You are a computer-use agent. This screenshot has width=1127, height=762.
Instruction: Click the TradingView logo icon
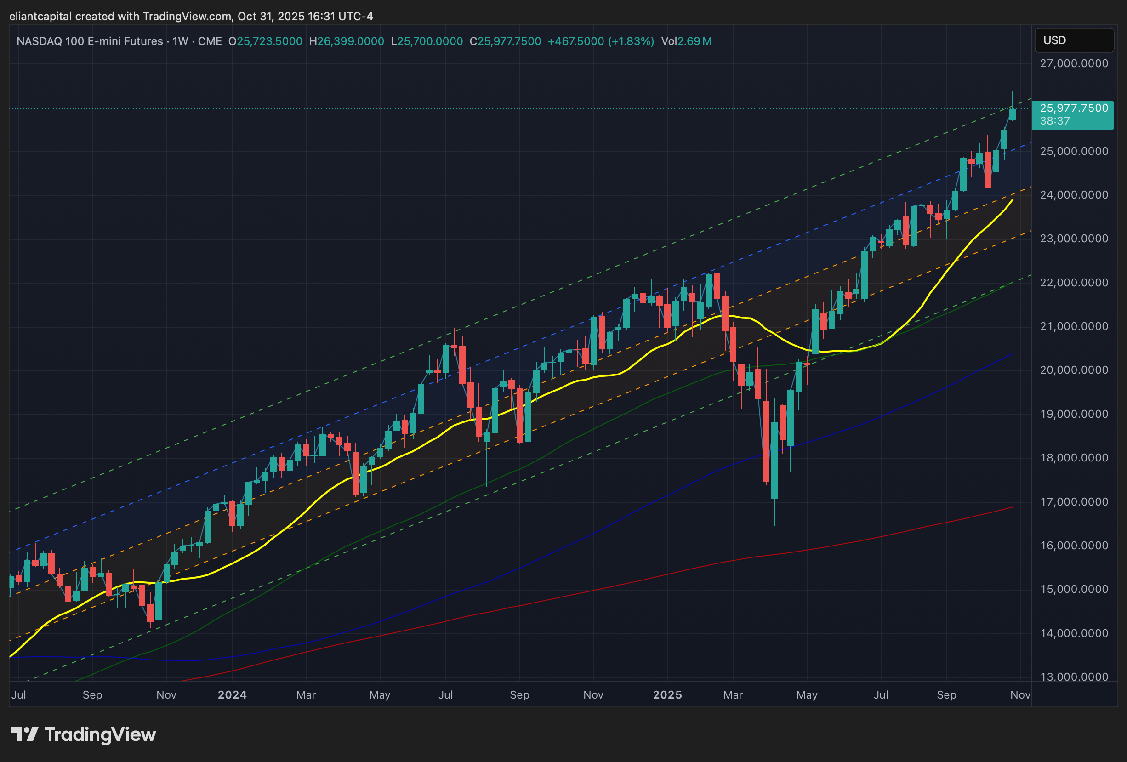pos(24,734)
